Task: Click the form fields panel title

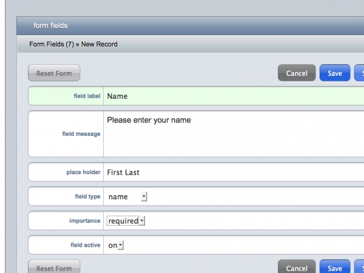Action: click(x=50, y=25)
